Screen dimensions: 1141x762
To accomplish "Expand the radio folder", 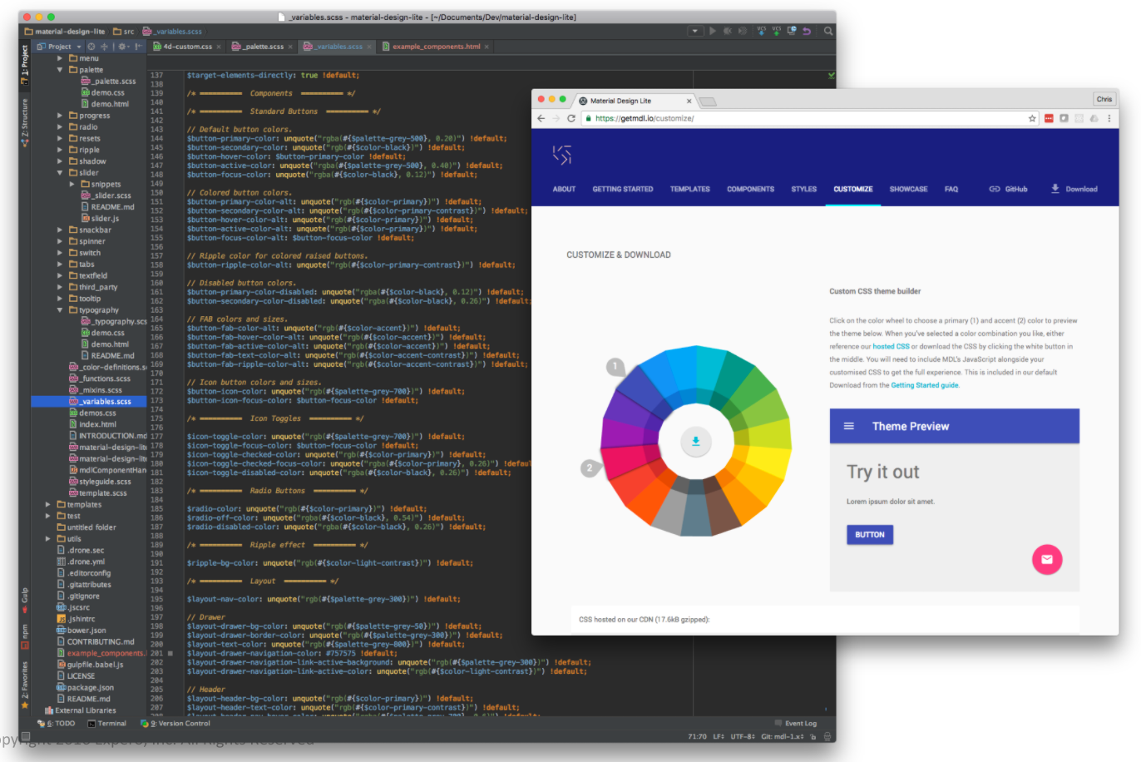I will [60, 127].
